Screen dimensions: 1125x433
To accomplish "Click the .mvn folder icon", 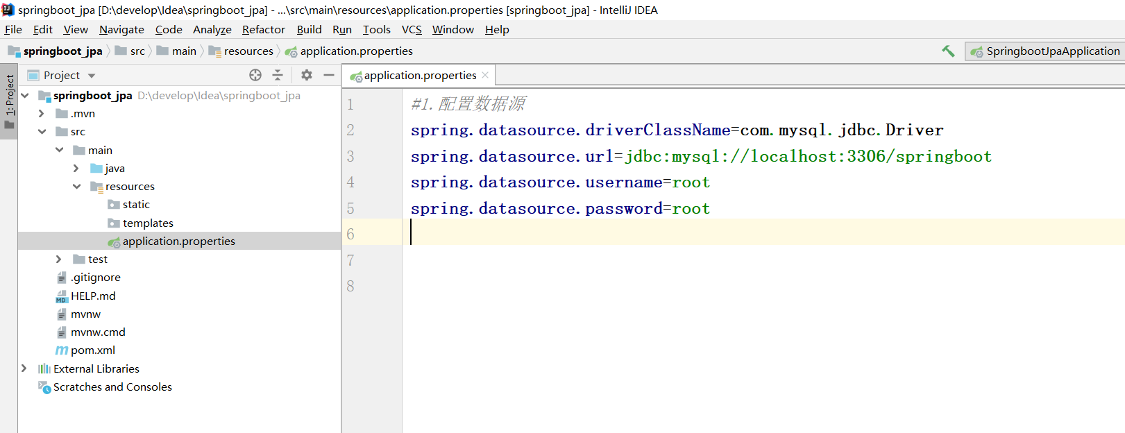I will pyautogui.click(x=62, y=114).
